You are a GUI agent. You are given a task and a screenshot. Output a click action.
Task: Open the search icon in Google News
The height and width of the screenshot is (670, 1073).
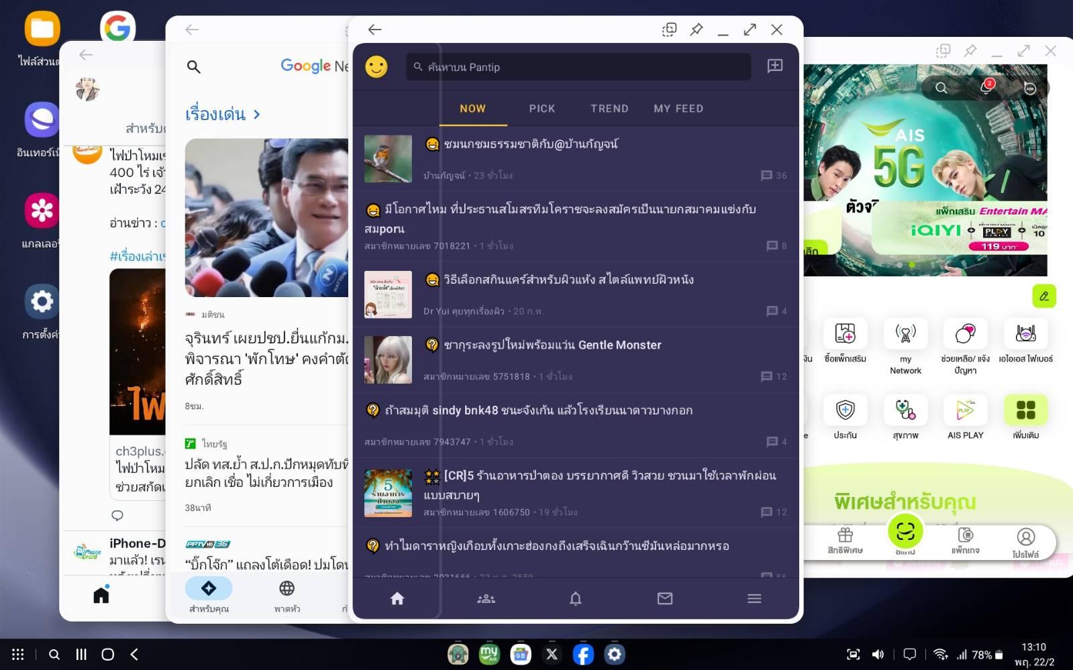[194, 66]
